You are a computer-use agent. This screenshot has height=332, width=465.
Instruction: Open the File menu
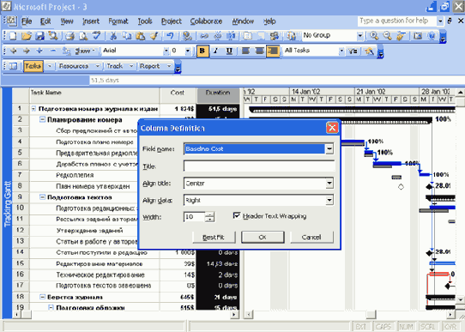click(27, 21)
